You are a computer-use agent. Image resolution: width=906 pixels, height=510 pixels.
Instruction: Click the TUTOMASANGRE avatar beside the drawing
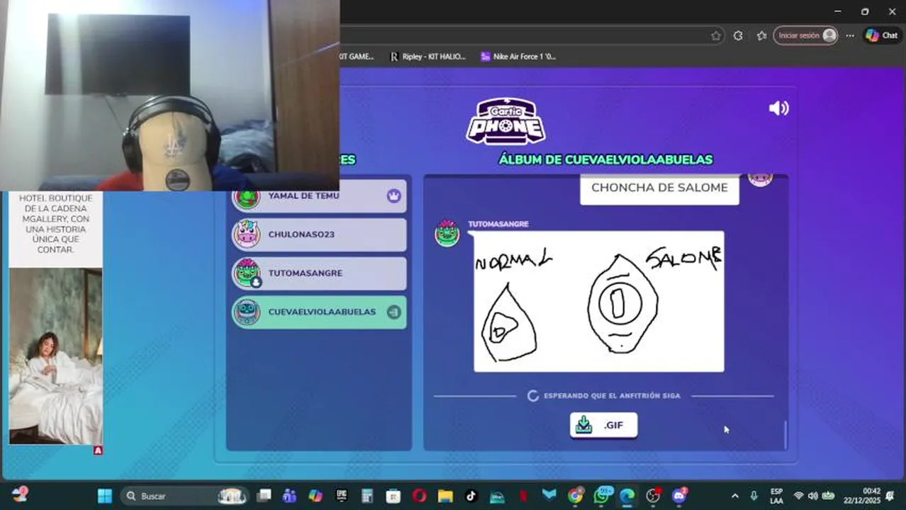coord(447,233)
